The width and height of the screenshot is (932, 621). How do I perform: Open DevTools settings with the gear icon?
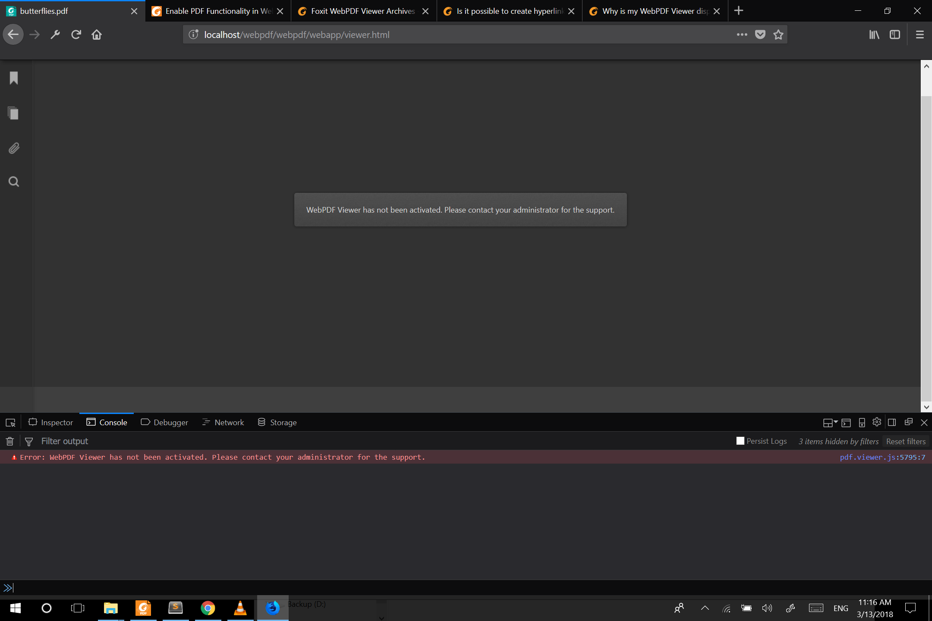876,422
